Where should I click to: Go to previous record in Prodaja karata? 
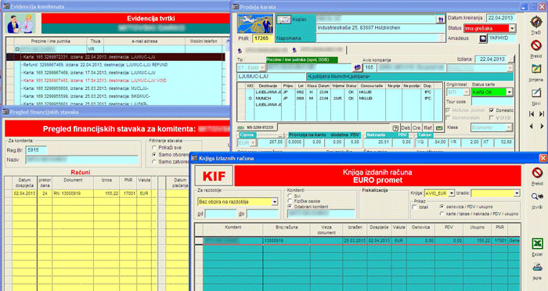(532, 126)
